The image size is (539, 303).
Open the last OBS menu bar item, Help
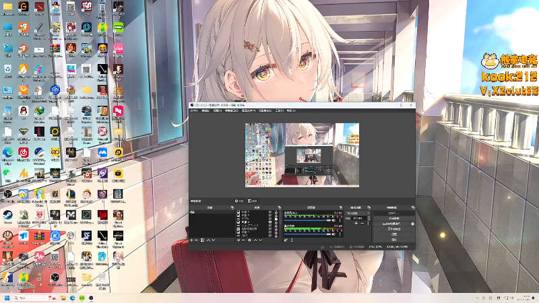coord(291,110)
